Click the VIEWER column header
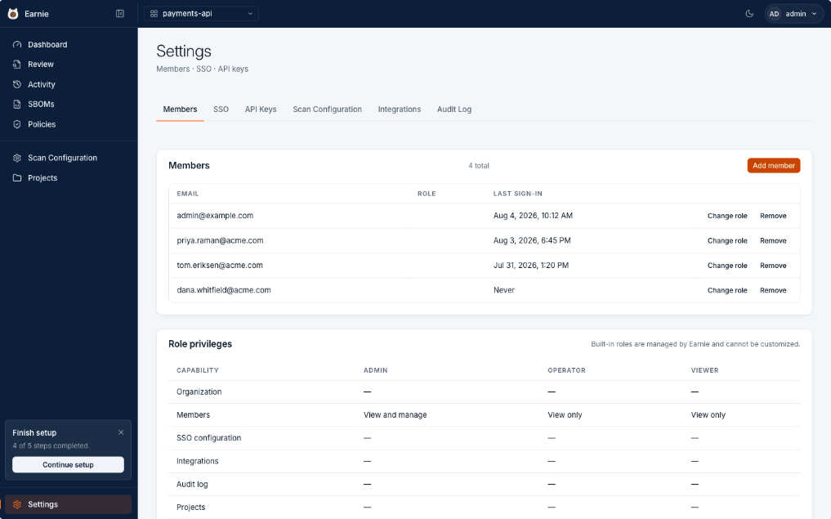The image size is (831, 519). (x=705, y=370)
